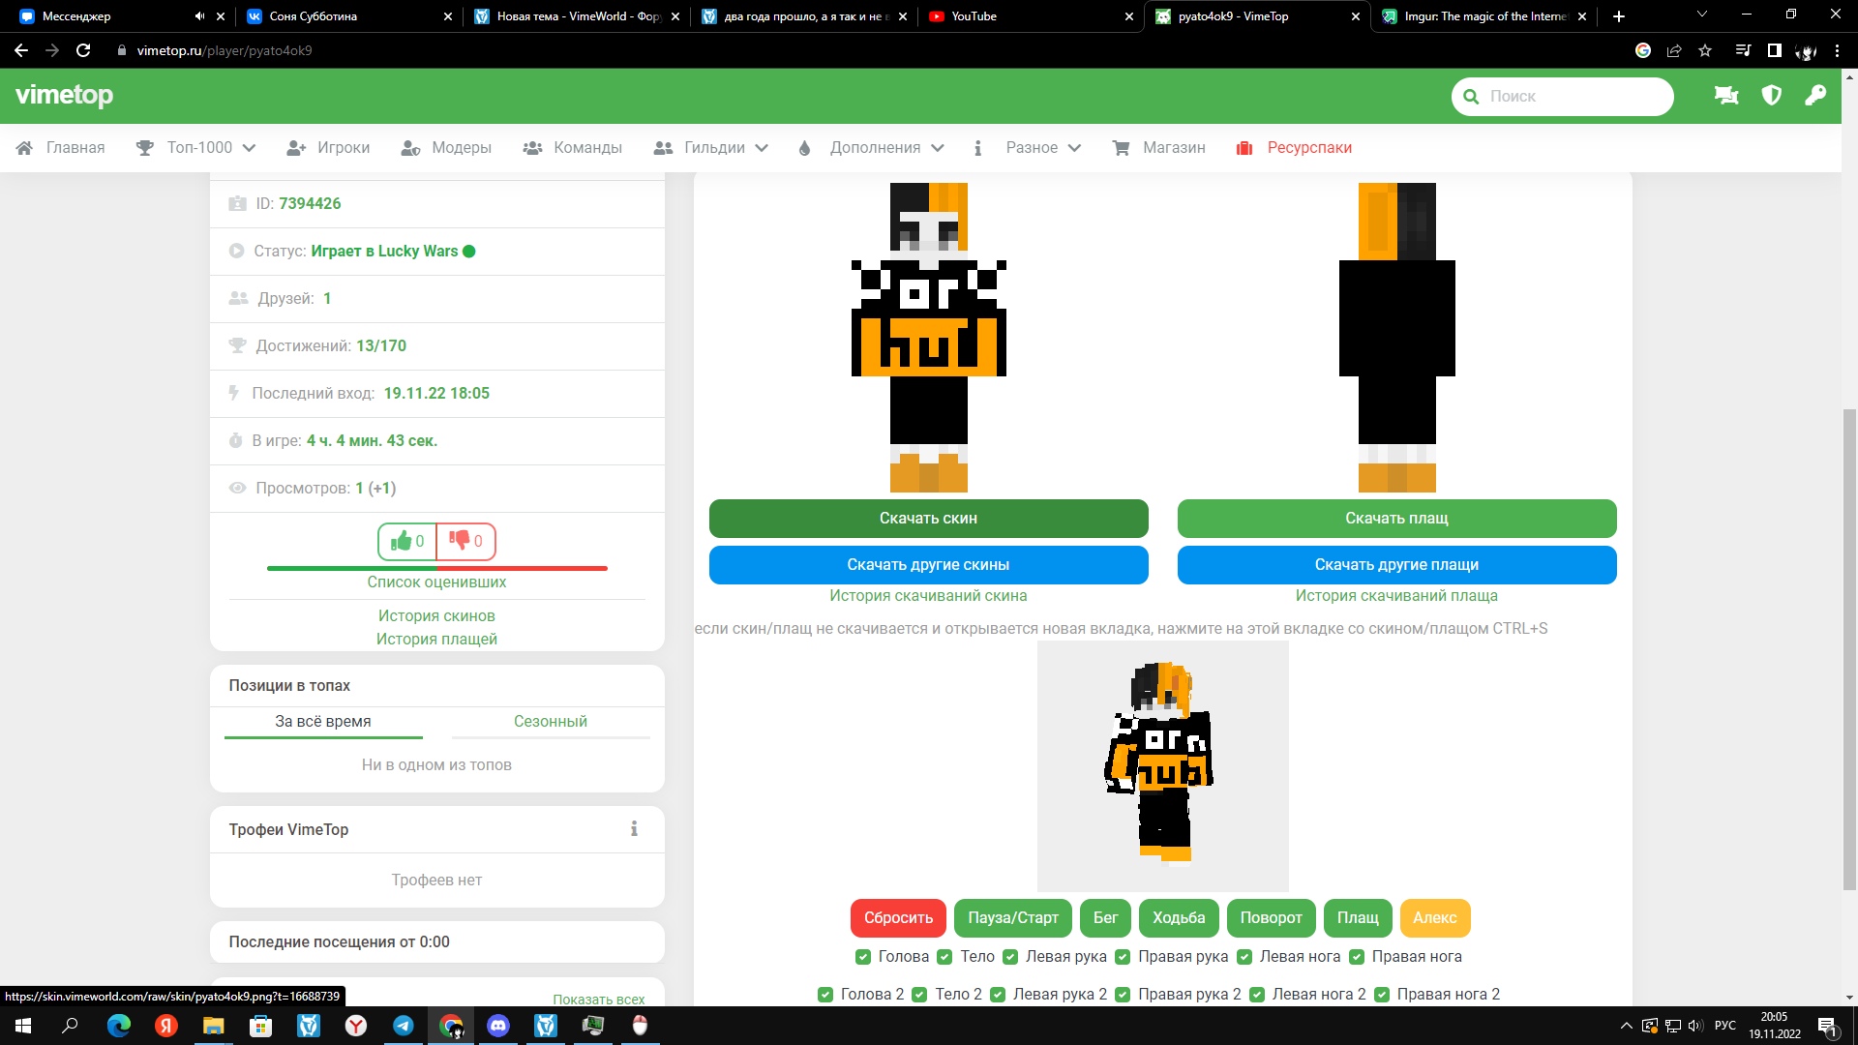Click the key login icon in header
This screenshot has height=1045, width=1858.
[x=1815, y=95]
